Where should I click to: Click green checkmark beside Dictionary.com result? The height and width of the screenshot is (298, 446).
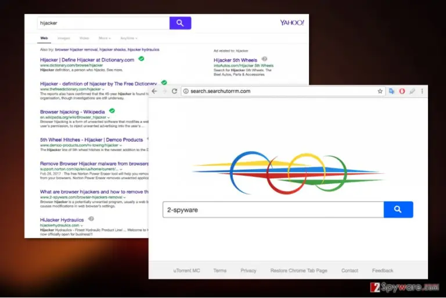[141, 59]
